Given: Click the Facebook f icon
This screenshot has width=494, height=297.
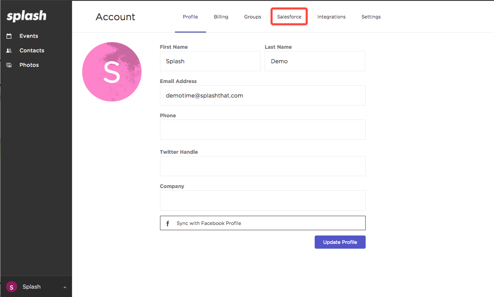Looking at the screenshot, I should coord(167,223).
